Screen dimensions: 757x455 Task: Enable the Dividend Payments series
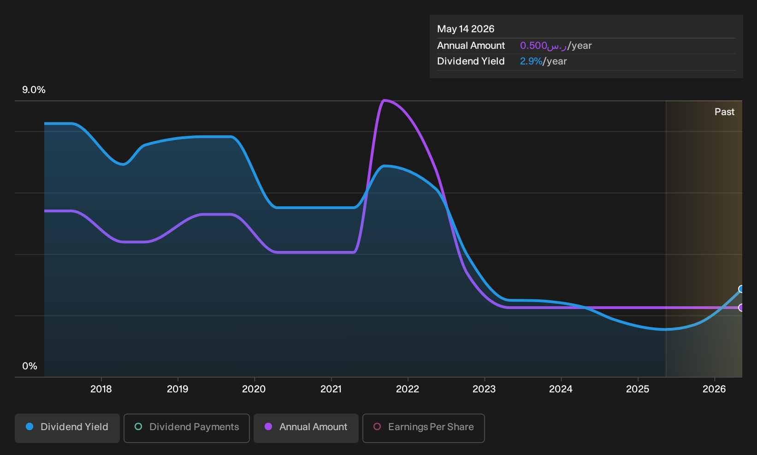pos(187,428)
